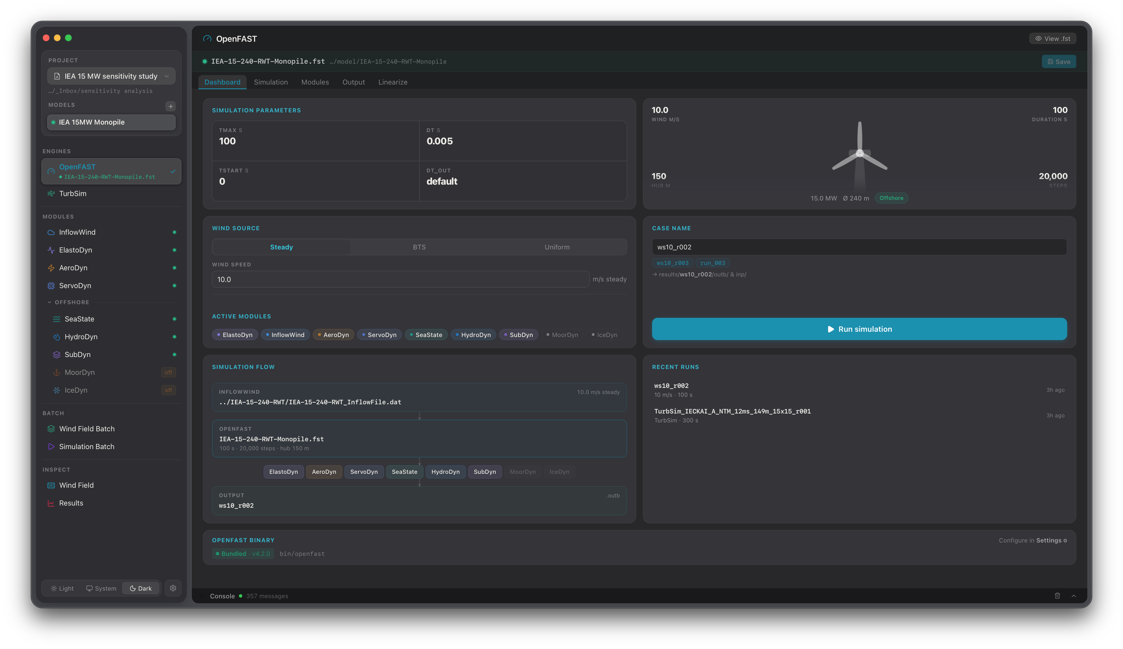This screenshot has width=1123, height=649.
Task: Toggle MoorDyn off switch in sidebar
Action: click(168, 373)
